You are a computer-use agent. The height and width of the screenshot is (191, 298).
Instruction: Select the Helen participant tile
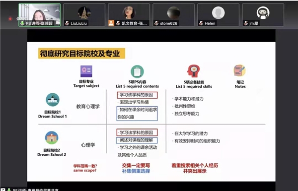tap(218, 15)
